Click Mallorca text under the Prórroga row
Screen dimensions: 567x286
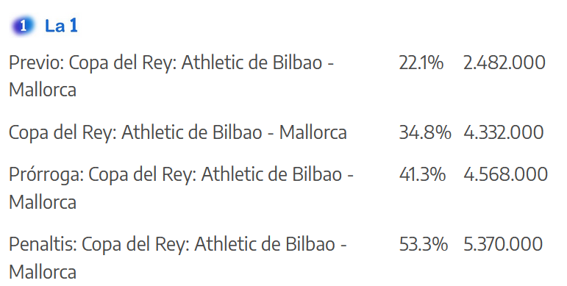click(x=43, y=202)
